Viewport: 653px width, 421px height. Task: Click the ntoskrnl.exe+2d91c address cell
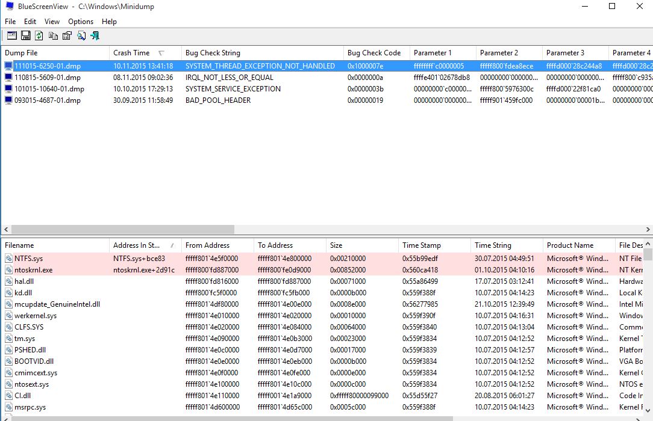(144, 269)
